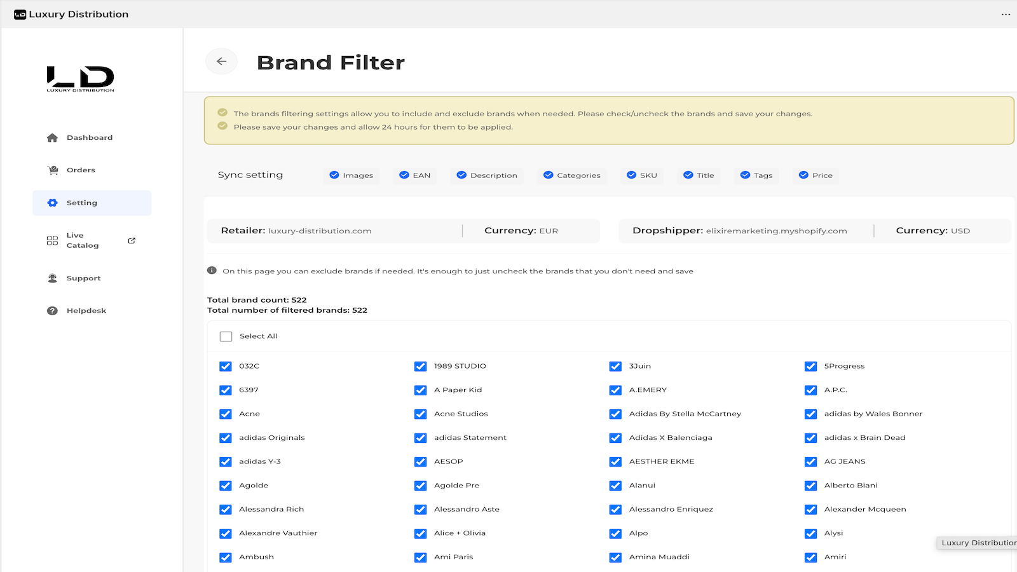Uncheck the Agolde Pre checkbox
1017x572 pixels.
pyautogui.click(x=420, y=486)
